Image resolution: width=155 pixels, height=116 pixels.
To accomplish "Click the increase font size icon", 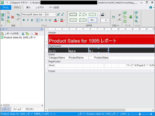I will tap(58, 15).
